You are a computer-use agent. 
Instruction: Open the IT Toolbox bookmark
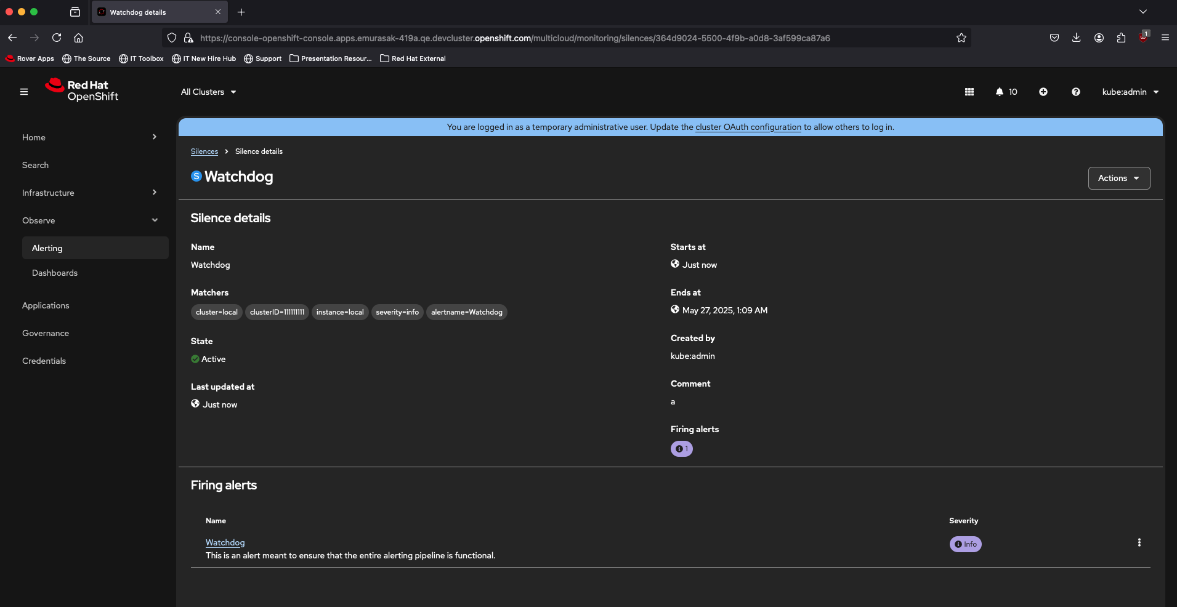coord(141,58)
